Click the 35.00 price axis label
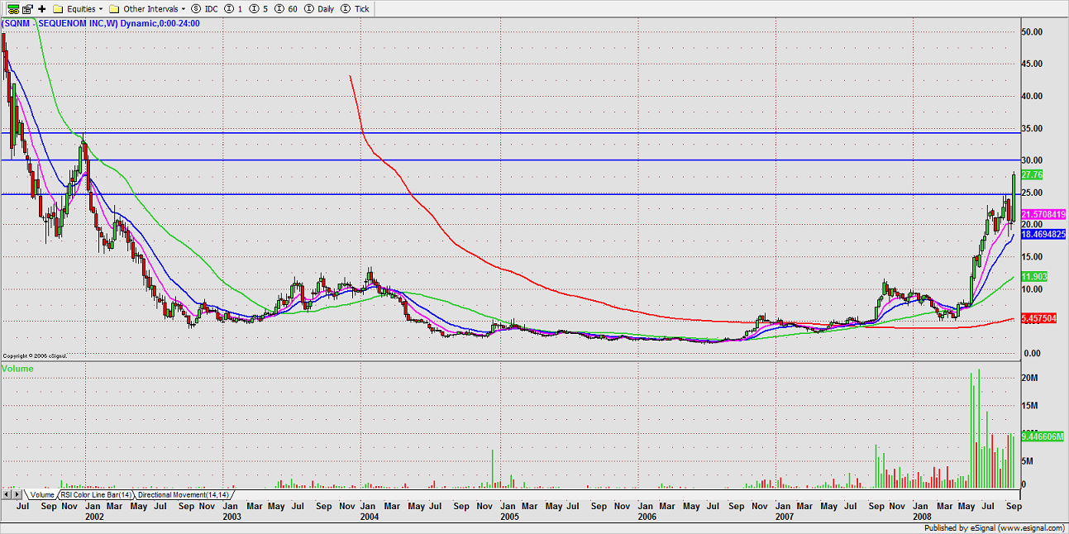This screenshot has height=534, width=1069. point(1032,129)
